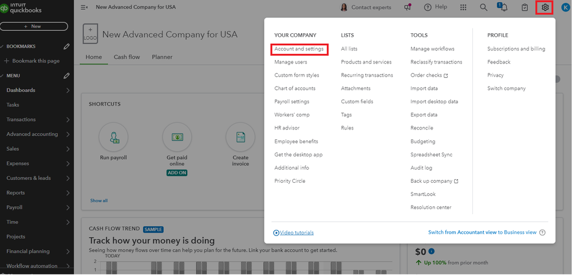
Task: Click the Run payroll shortcut icon
Action: click(x=113, y=137)
